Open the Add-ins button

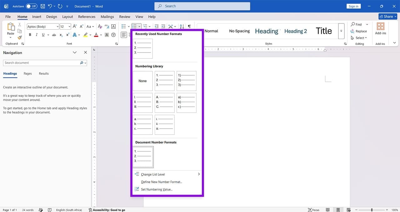pyautogui.click(x=380, y=29)
